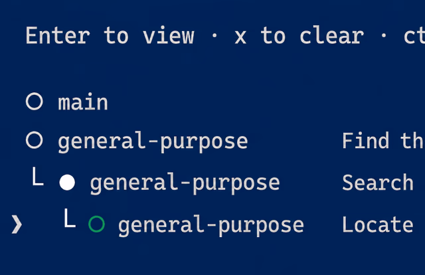The image size is (425, 275).
Task: Click the dot separator after "clear"
Action: coord(384,35)
